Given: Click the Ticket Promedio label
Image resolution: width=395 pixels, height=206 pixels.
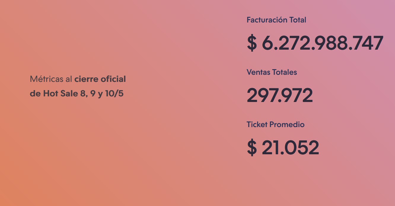Looking at the screenshot, I should [x=275, y=124].
